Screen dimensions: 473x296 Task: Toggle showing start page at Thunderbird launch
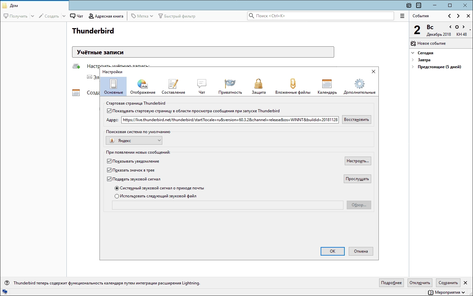pyautogui.click(x=109, y=111)
